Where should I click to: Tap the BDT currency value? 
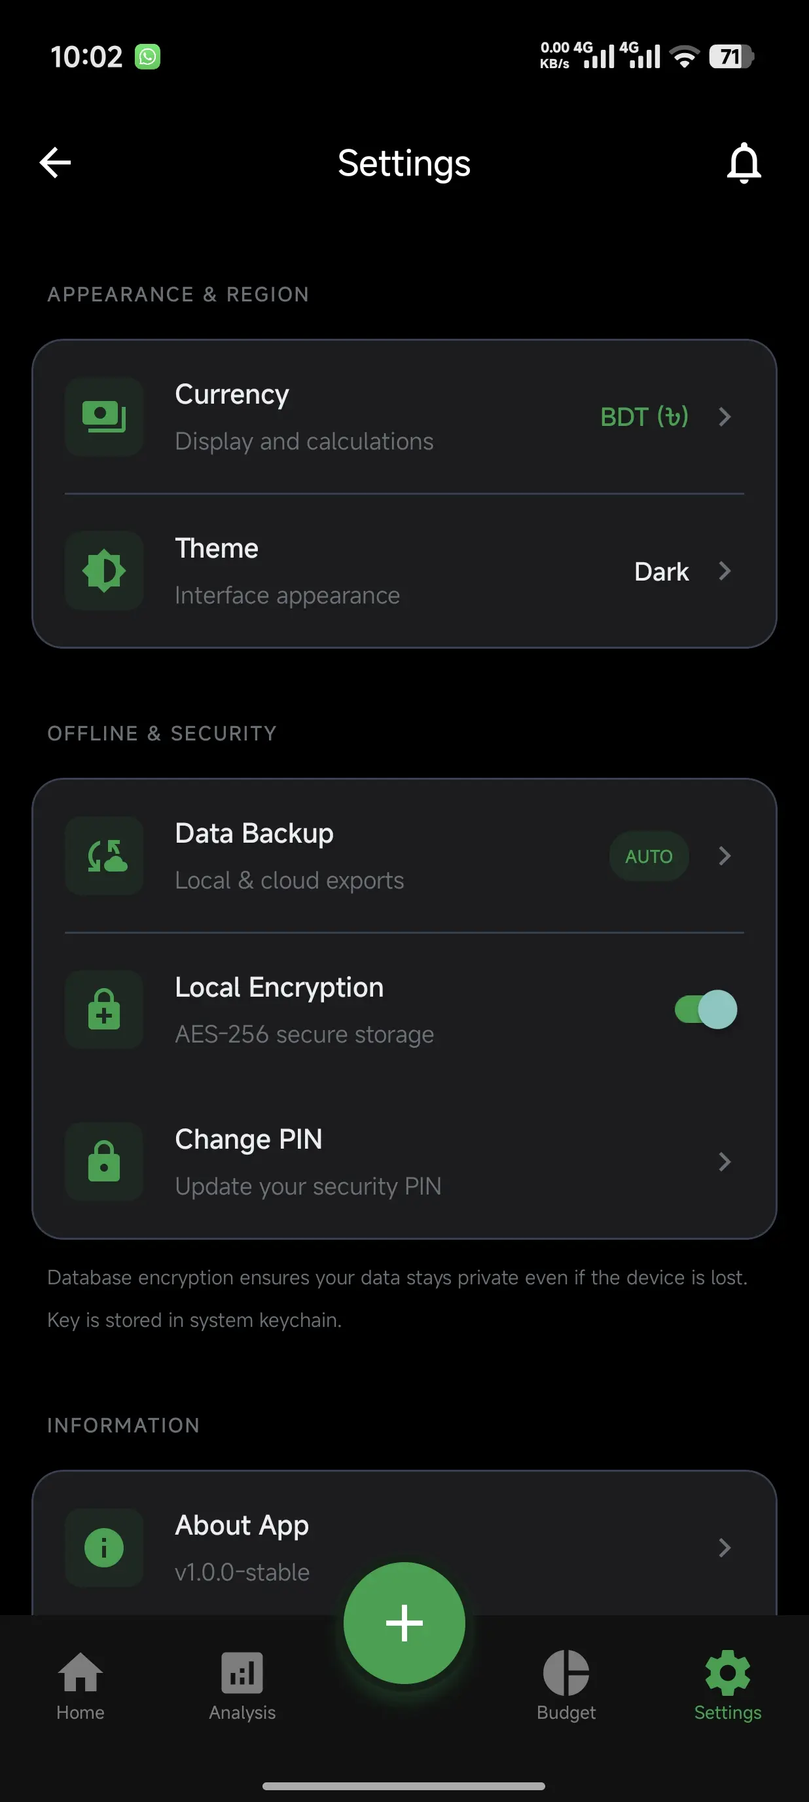tap(644, 417)
